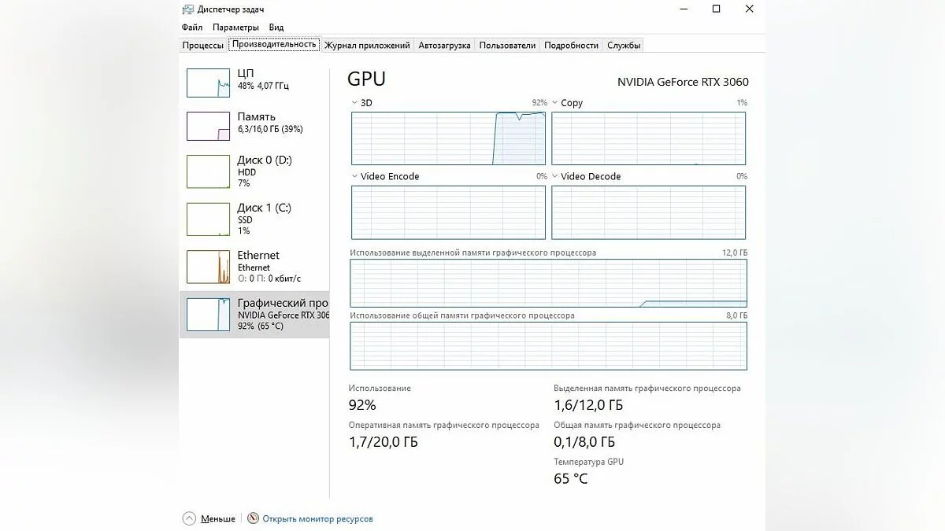Image resolution: width=945 pixels, height=531 pixels.
Task: Click the resource monitor icon
Action: [253, 518]
